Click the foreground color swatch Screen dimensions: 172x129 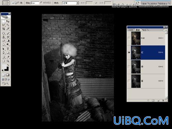[4, 66]
